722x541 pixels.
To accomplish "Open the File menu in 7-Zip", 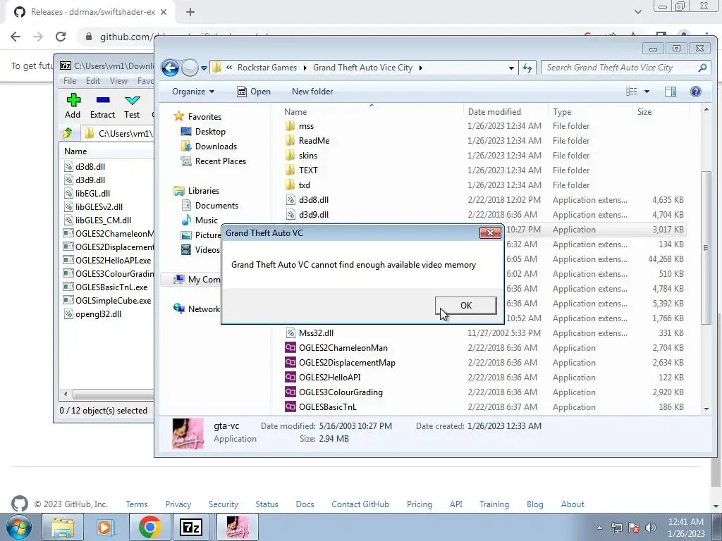I will point(70,81).
